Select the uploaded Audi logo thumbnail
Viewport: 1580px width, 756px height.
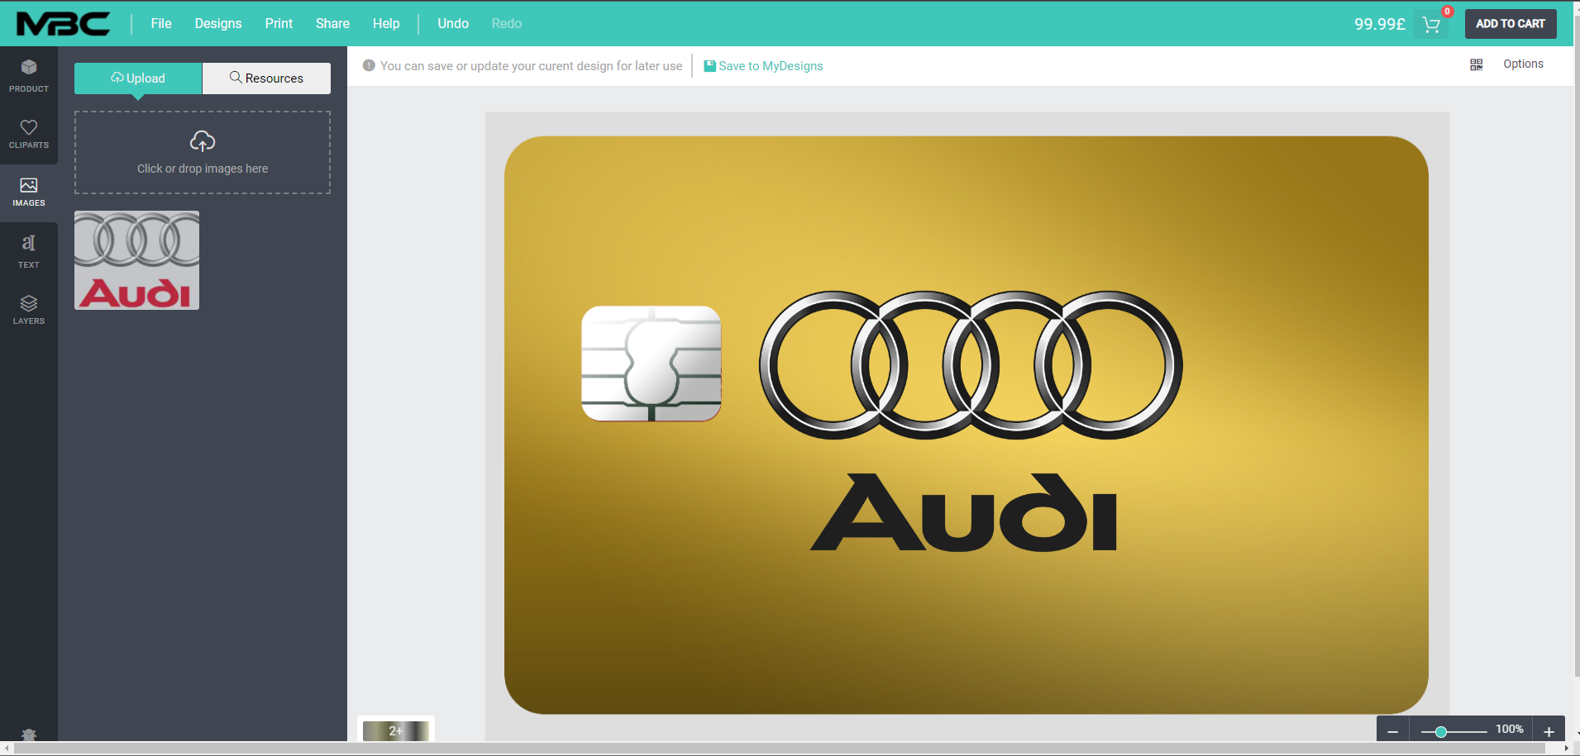136,260
